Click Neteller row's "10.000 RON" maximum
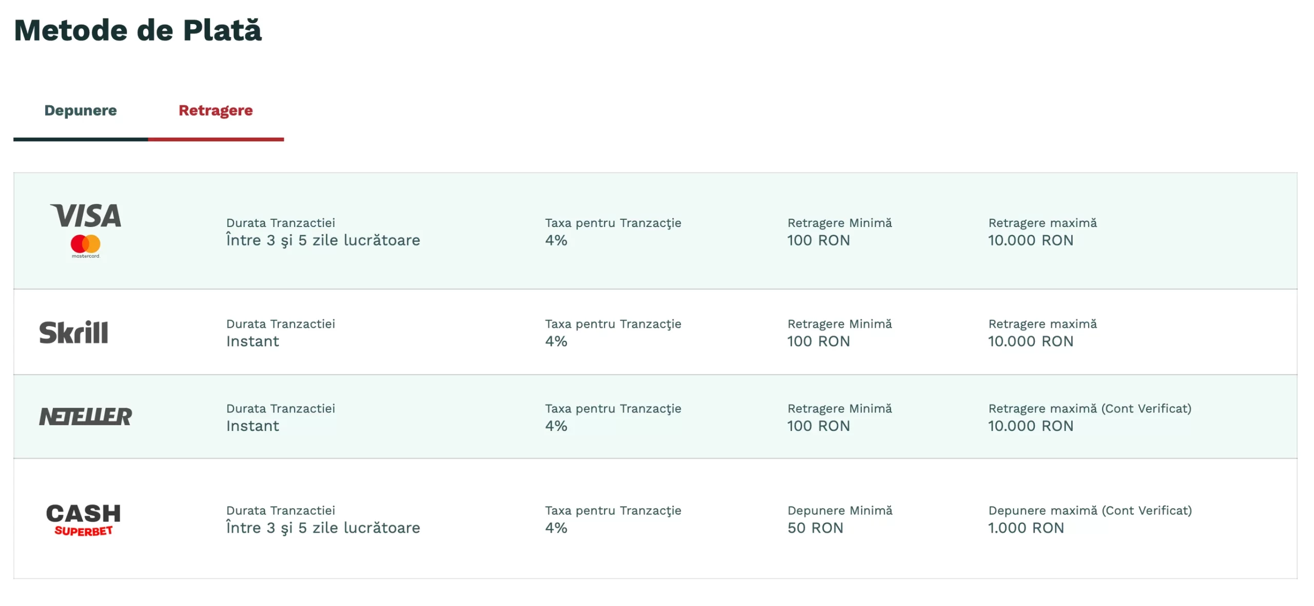This screenshot has height=606, width=1314. 1031,426
